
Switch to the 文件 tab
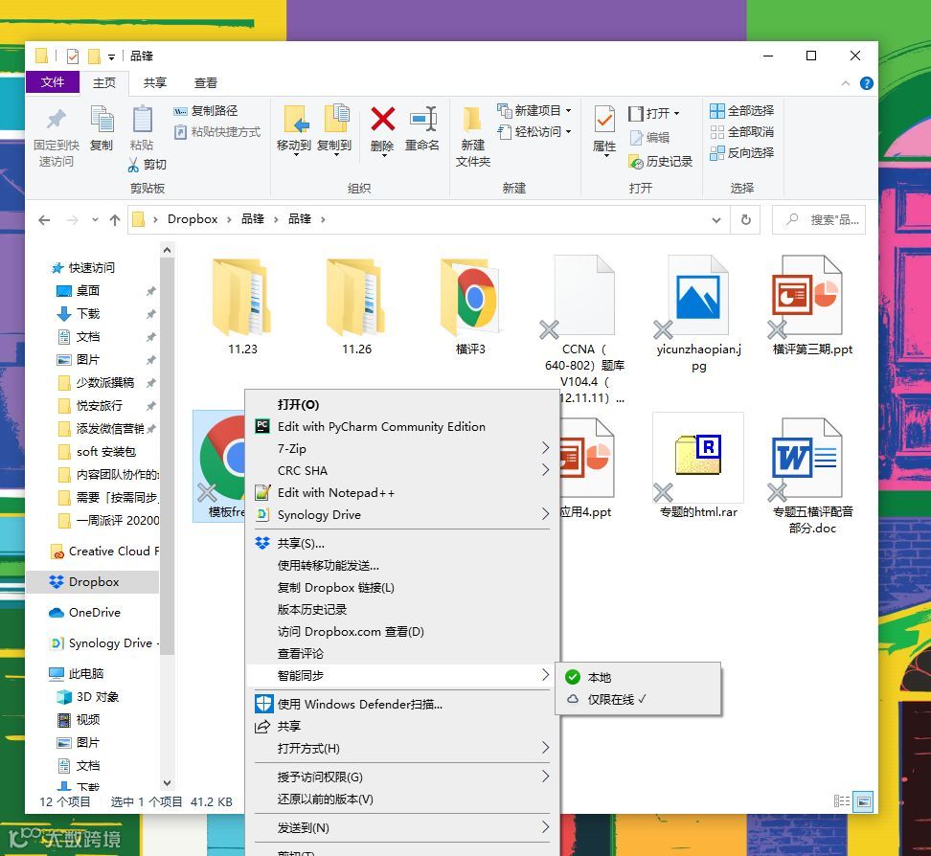pyautogui.click(x=53, y=82)
